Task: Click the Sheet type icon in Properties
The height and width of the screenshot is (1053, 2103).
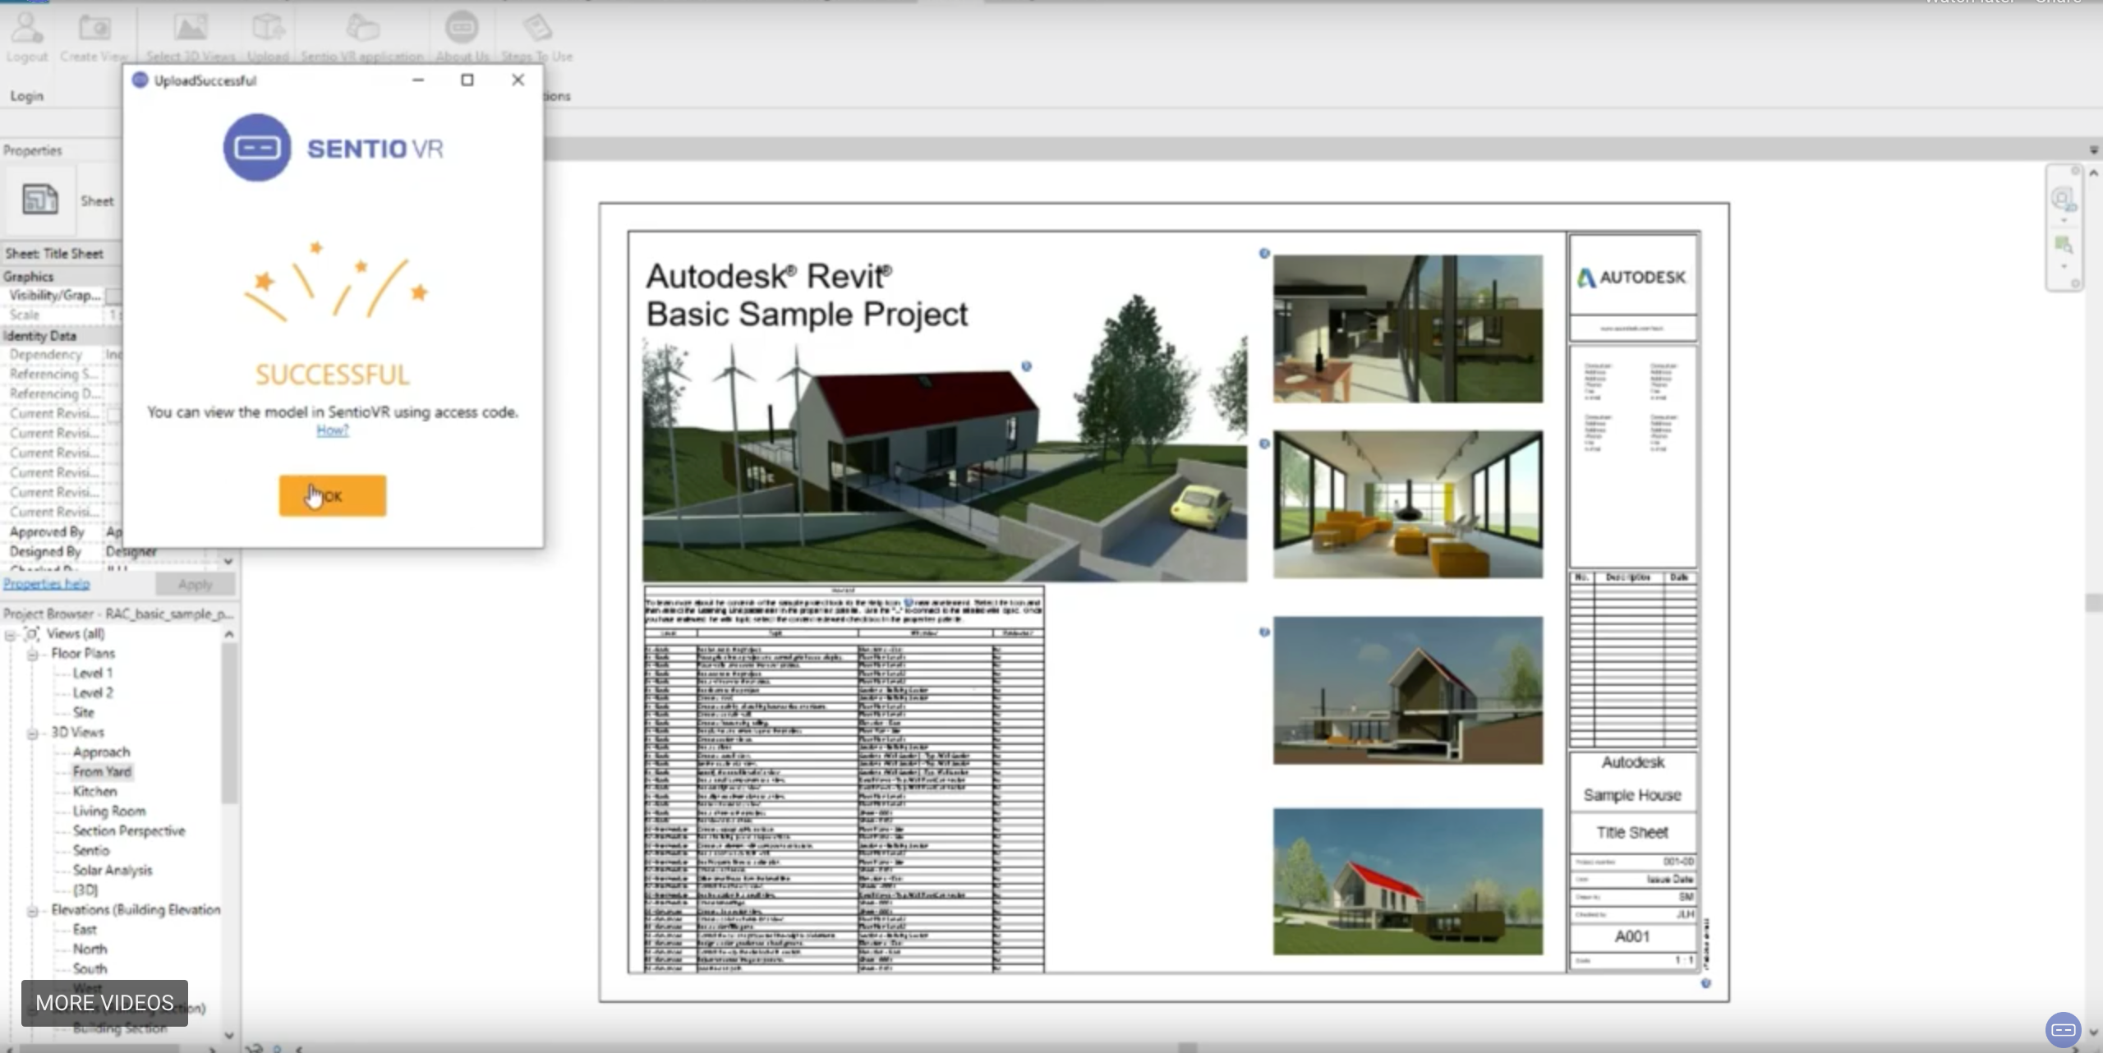Action: [39, 200]
